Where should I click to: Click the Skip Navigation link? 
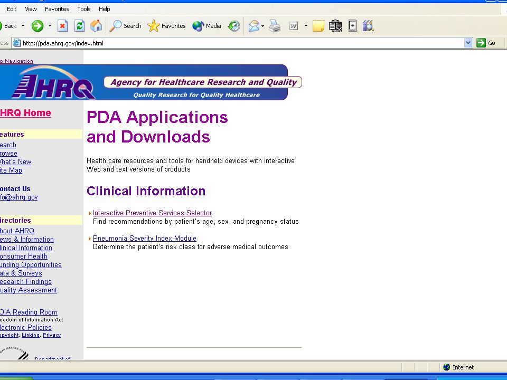pos(16,61)
